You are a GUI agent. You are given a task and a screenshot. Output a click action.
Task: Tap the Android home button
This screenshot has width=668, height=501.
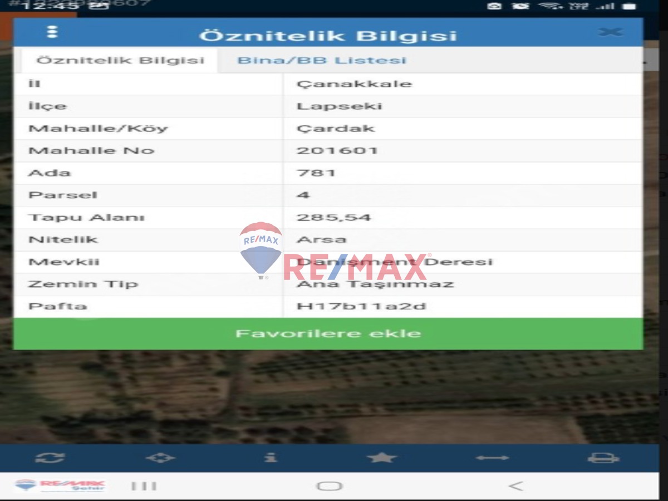(x=328, y=485)
